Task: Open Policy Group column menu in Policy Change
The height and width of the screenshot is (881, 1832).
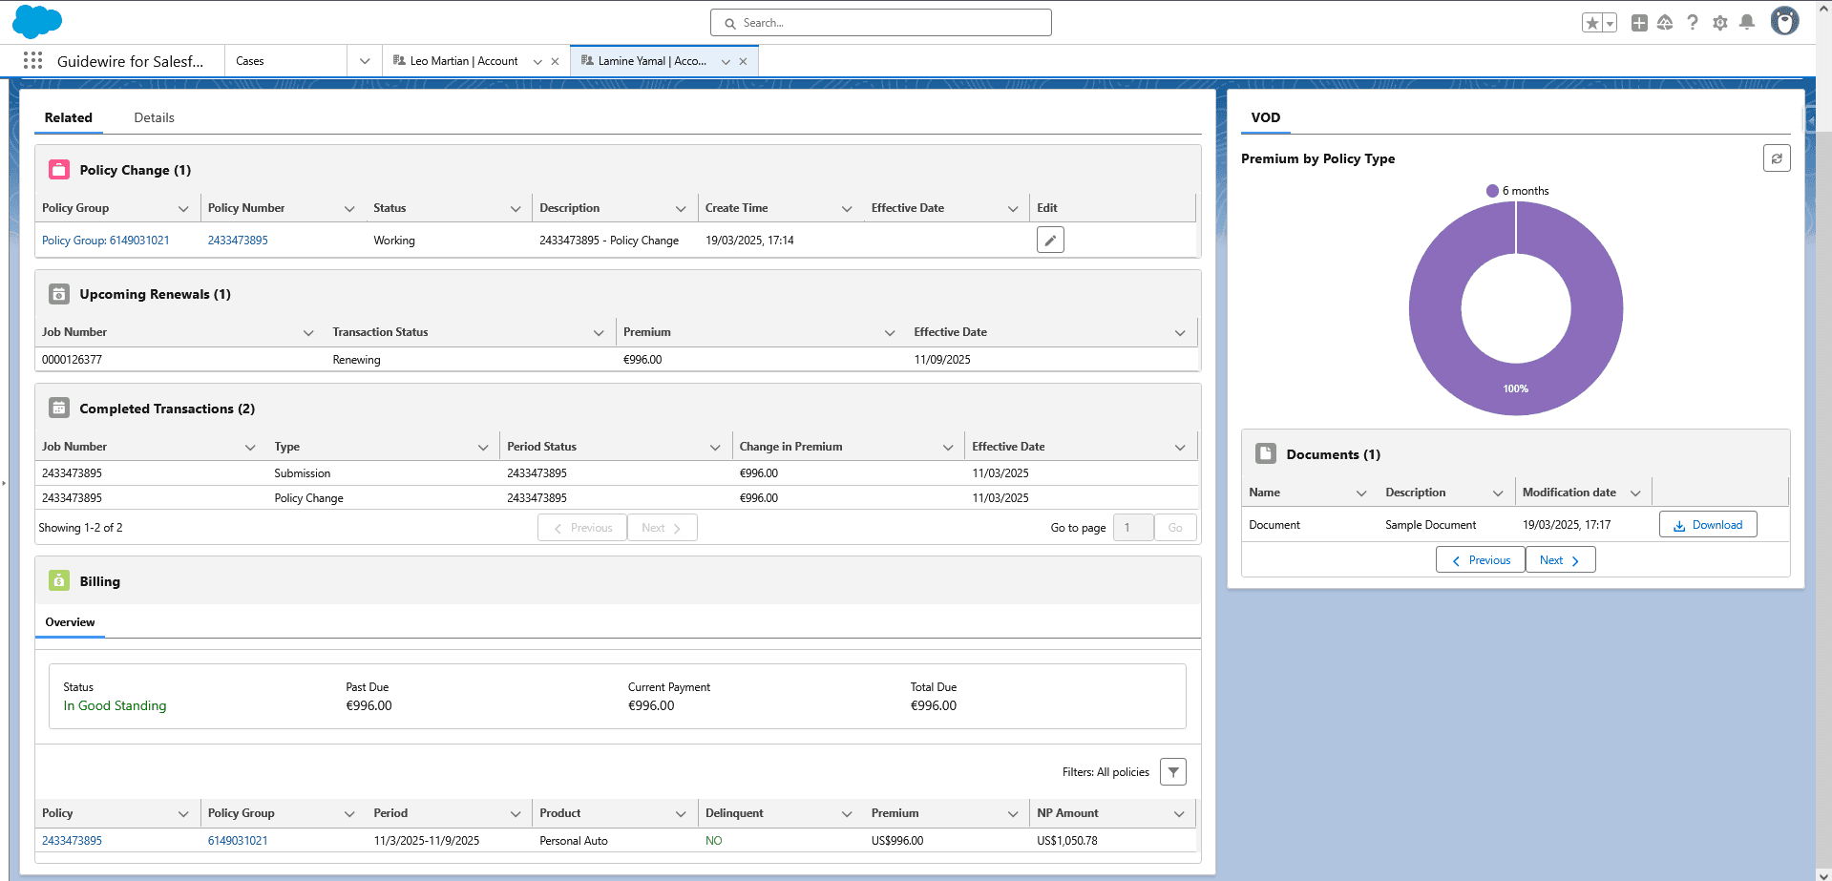Action: point(183,208)
